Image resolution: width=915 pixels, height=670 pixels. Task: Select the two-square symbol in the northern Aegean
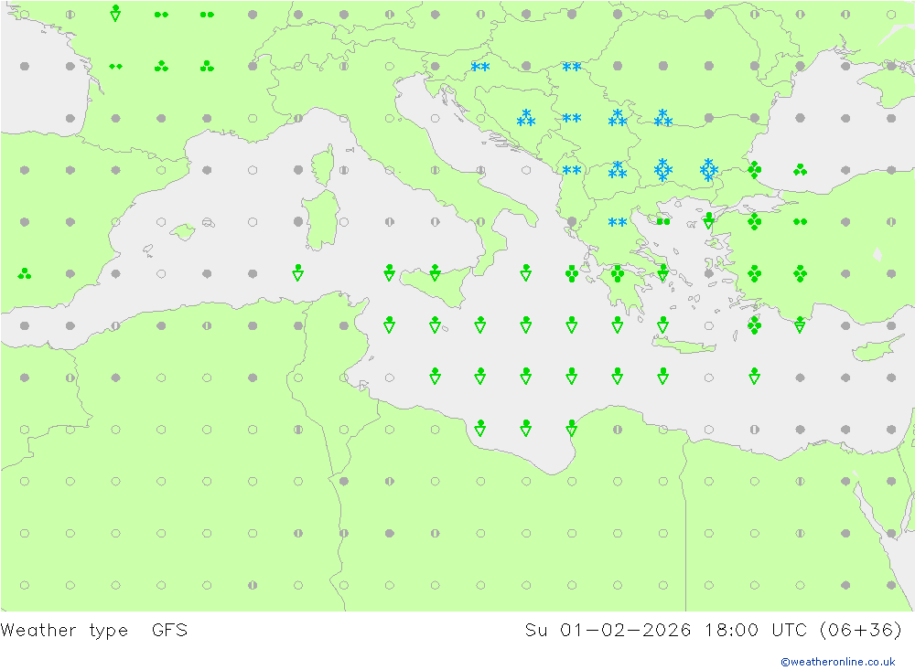pos(662,221)
